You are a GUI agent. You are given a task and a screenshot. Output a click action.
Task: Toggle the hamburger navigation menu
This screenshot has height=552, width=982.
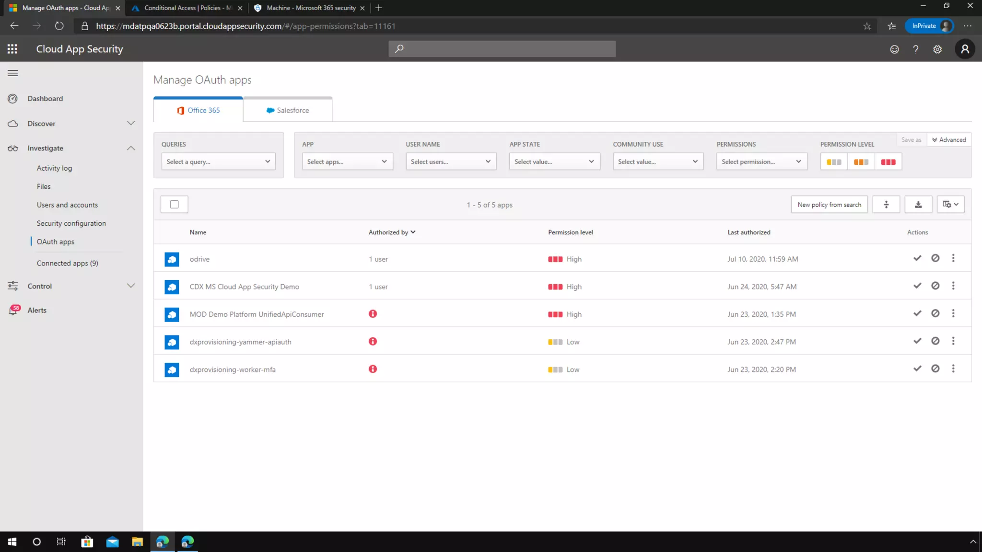(13, 73)
